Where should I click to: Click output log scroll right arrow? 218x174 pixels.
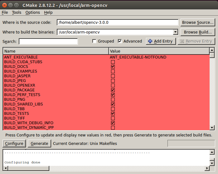(207, 168)
